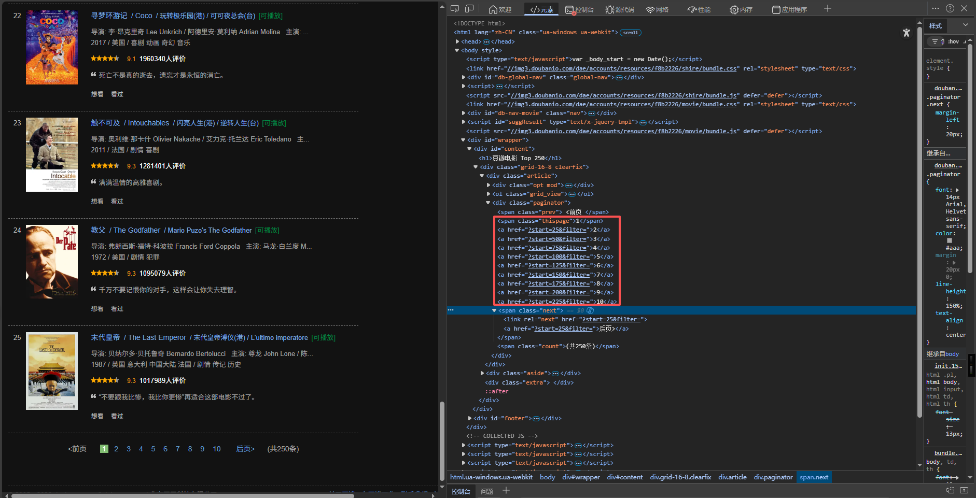This screenshot has width=976, height=498.
Task: Click the #aaa color swatch in styles
Action: click(x=950, y=240)
